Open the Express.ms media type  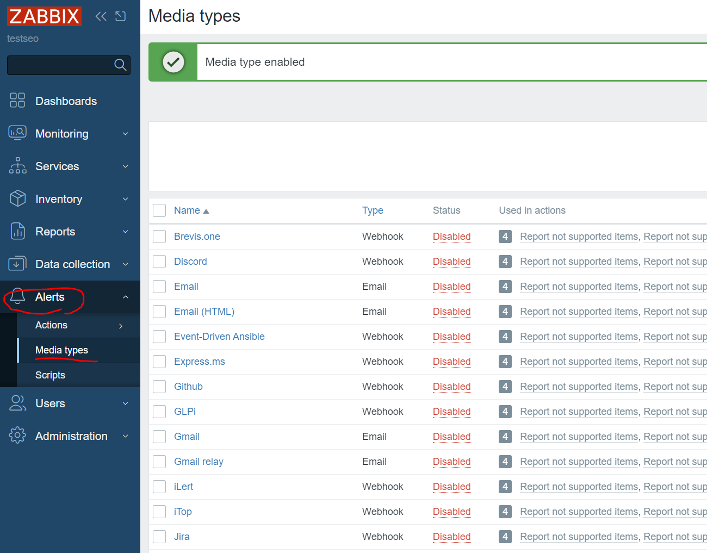point(199,362)
